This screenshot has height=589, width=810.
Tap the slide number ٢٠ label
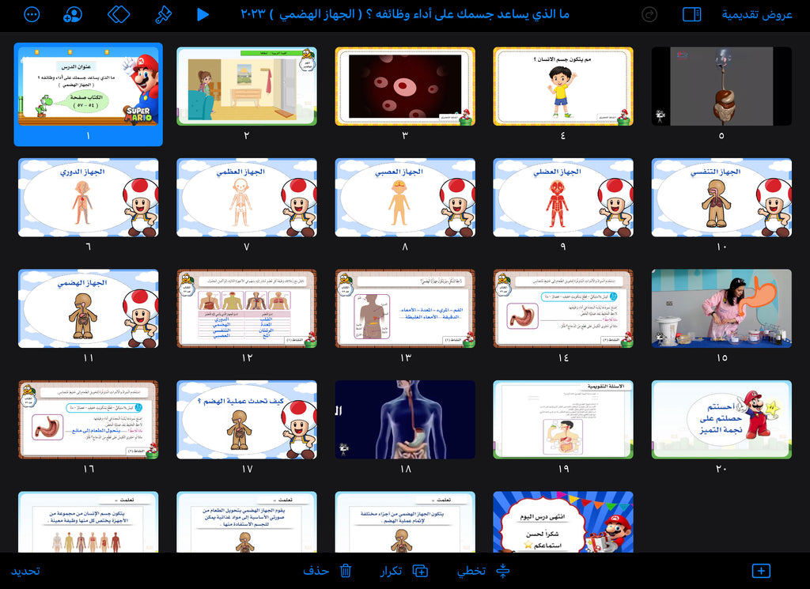coord(721,469)
